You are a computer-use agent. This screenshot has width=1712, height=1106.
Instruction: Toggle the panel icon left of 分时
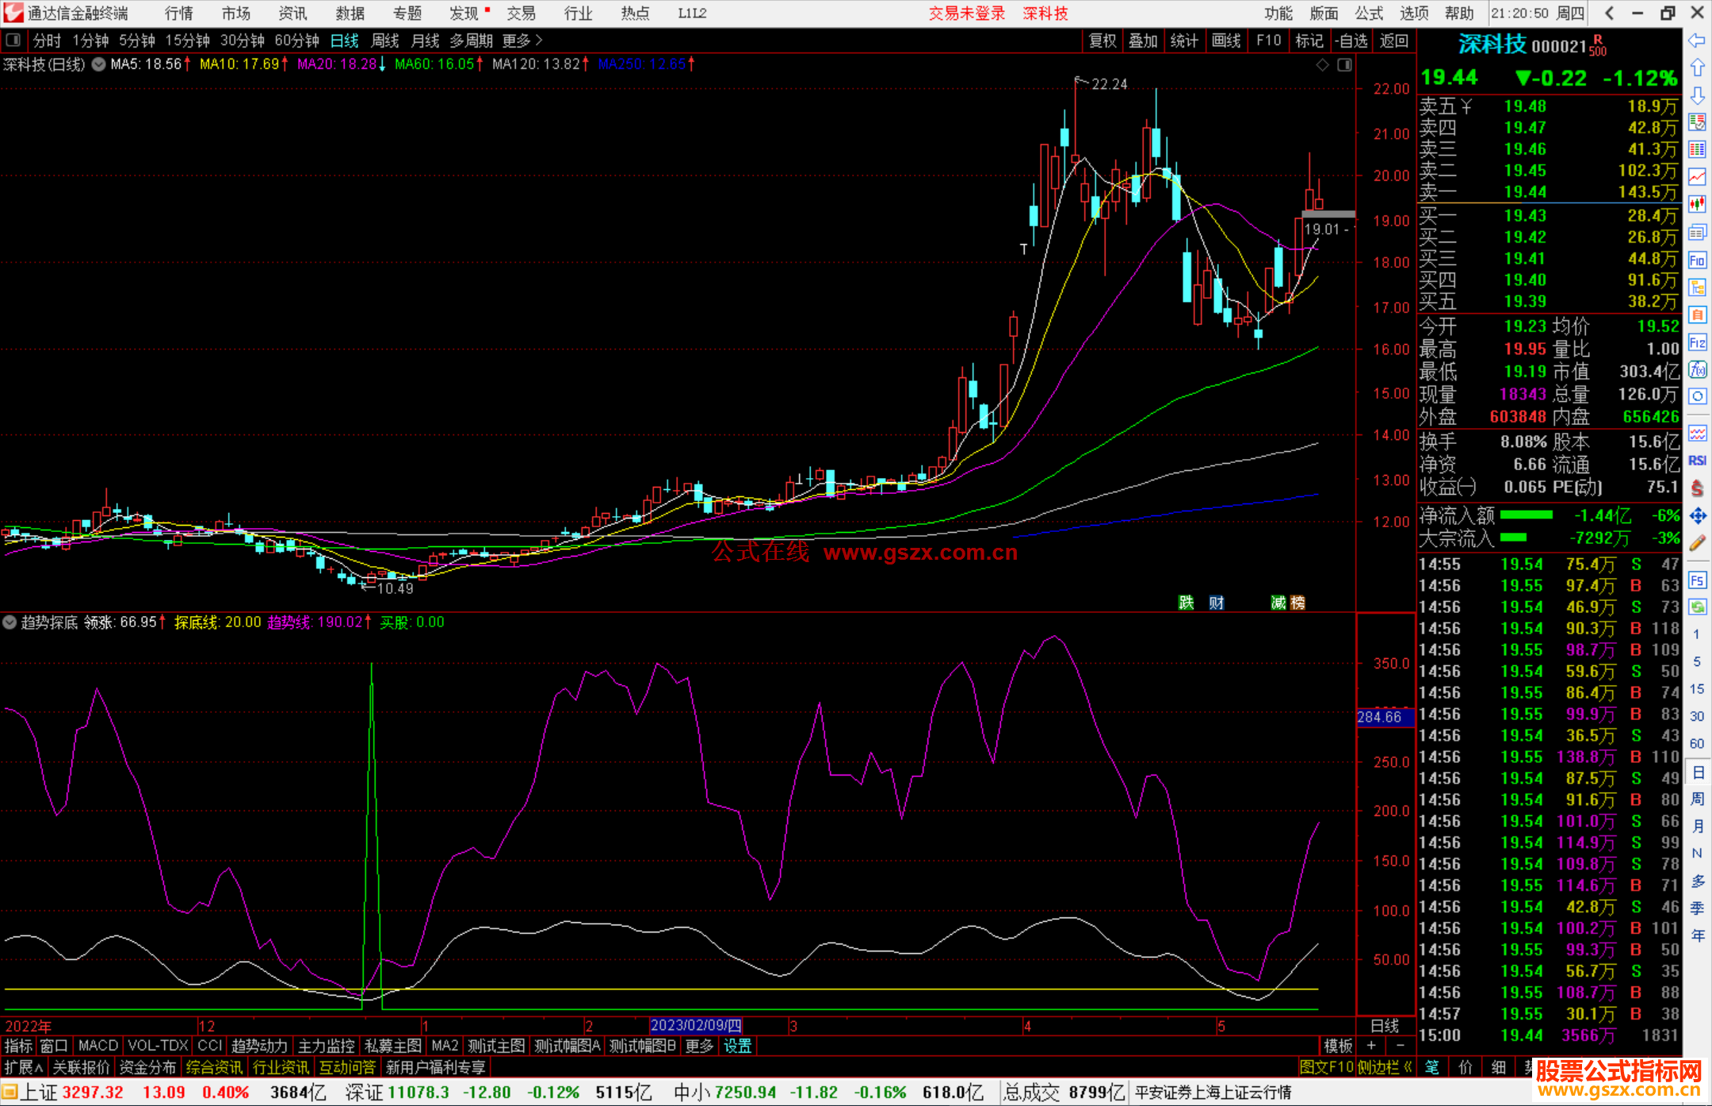(x=13, y=40)
